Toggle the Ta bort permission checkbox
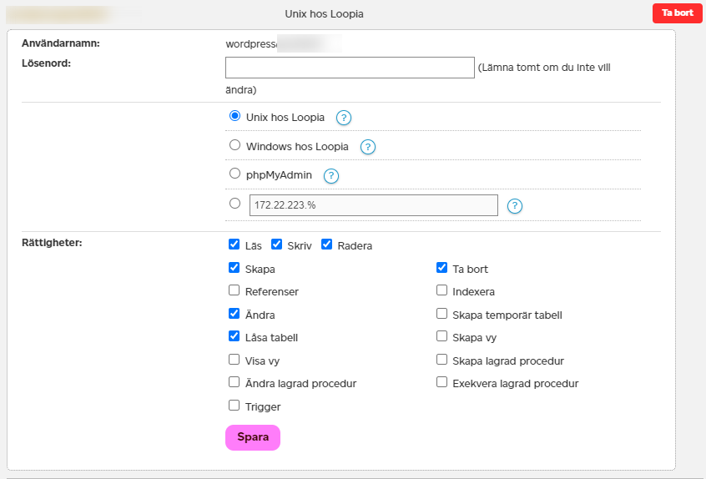 [x=441, y=268]
